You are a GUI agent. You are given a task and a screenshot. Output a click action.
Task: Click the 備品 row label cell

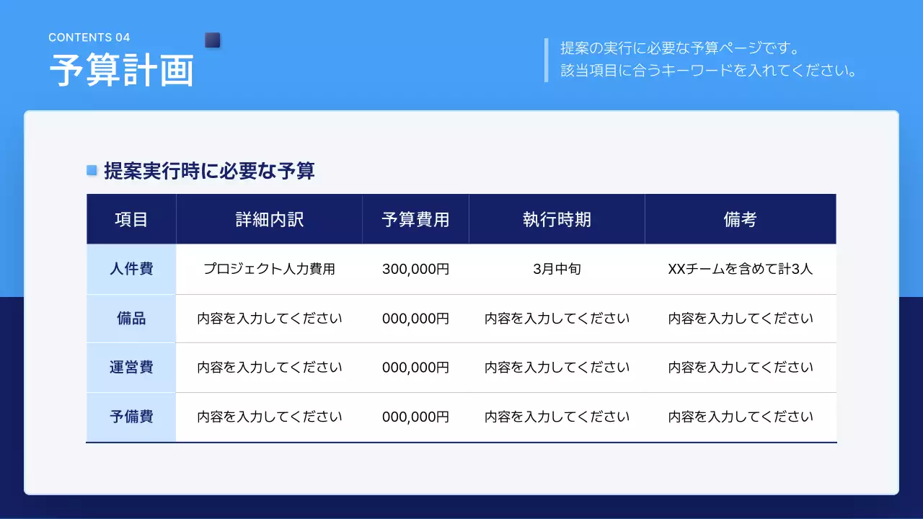pos(131,319)
